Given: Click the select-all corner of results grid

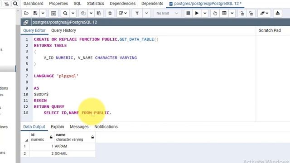Looking at the screenshot, I should pyautogui.click(x=25, y=137).
